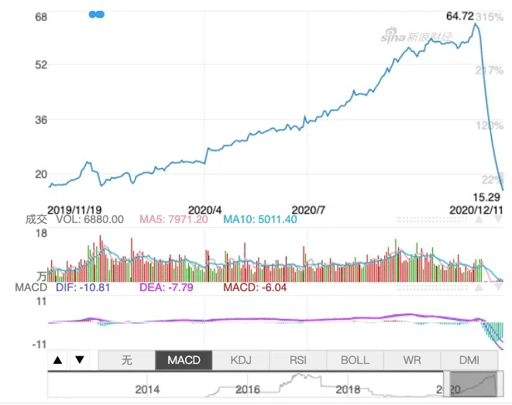The width and height of the screenshot is (512, 405).
Task: Click the gray up arrow in volume panel header
Action: 479,219
